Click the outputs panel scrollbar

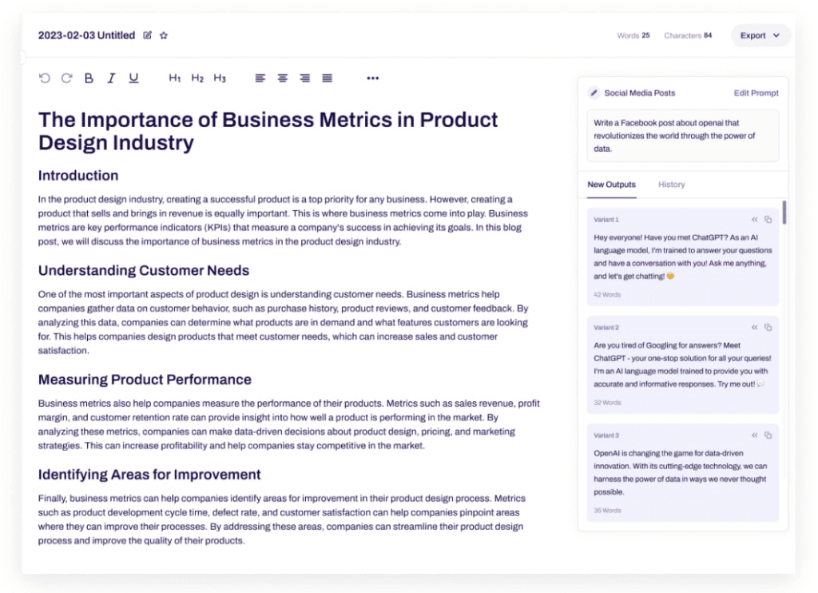784,213
